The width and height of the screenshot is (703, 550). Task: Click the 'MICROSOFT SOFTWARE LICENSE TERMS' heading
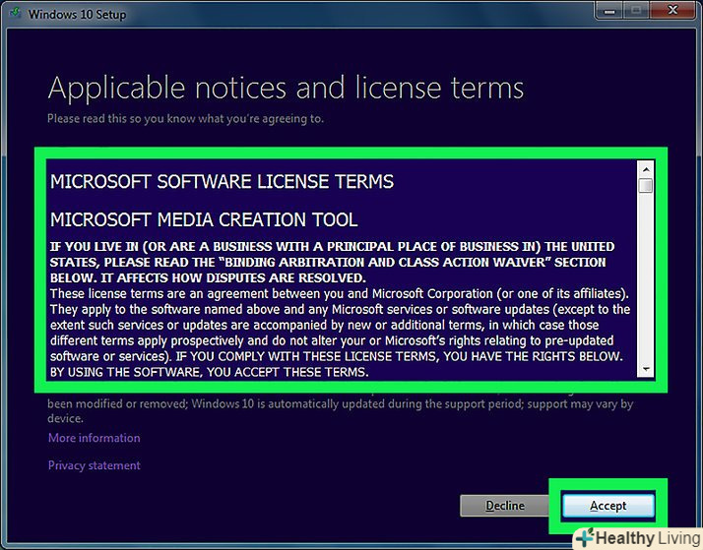point(222,182)
